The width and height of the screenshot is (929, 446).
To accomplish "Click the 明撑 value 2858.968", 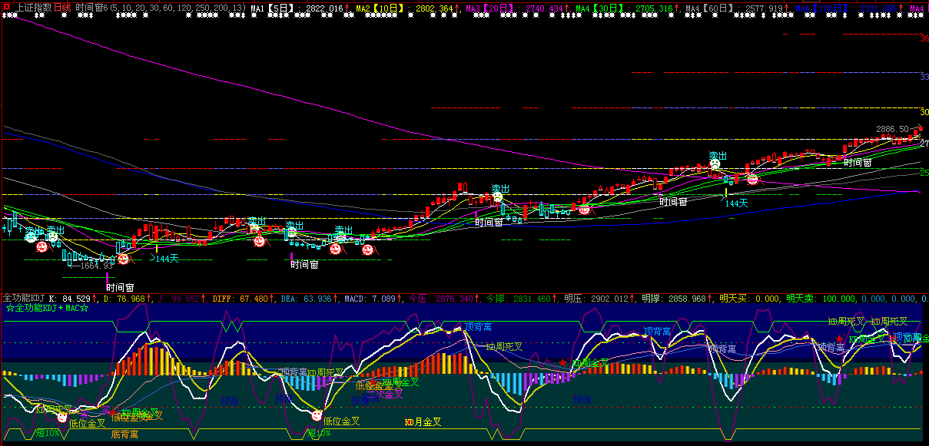I will [687, 298].
